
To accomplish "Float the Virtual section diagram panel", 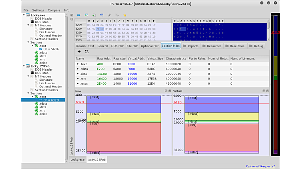I will click(x=264, y=91).
